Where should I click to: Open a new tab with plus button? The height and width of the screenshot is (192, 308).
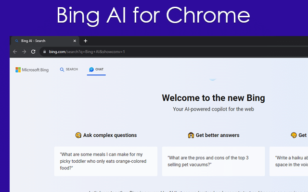(x=86, y=41)
